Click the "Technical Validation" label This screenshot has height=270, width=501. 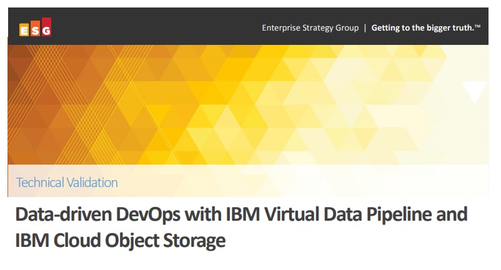click(67, 183)
